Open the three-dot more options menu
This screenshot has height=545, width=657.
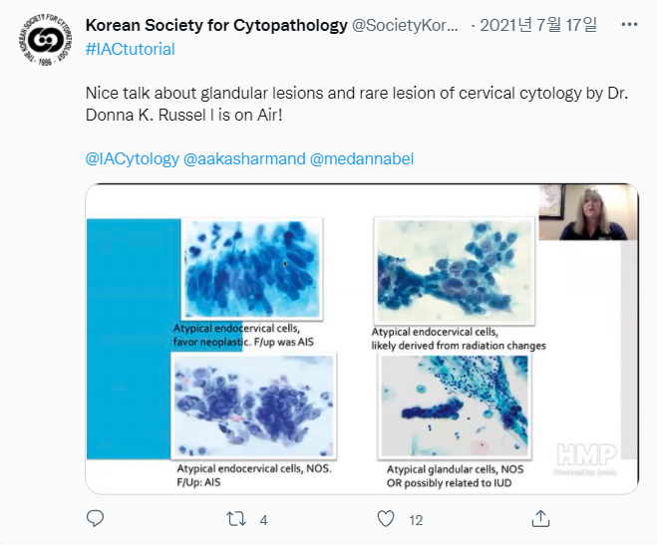(x=629, y=25)
